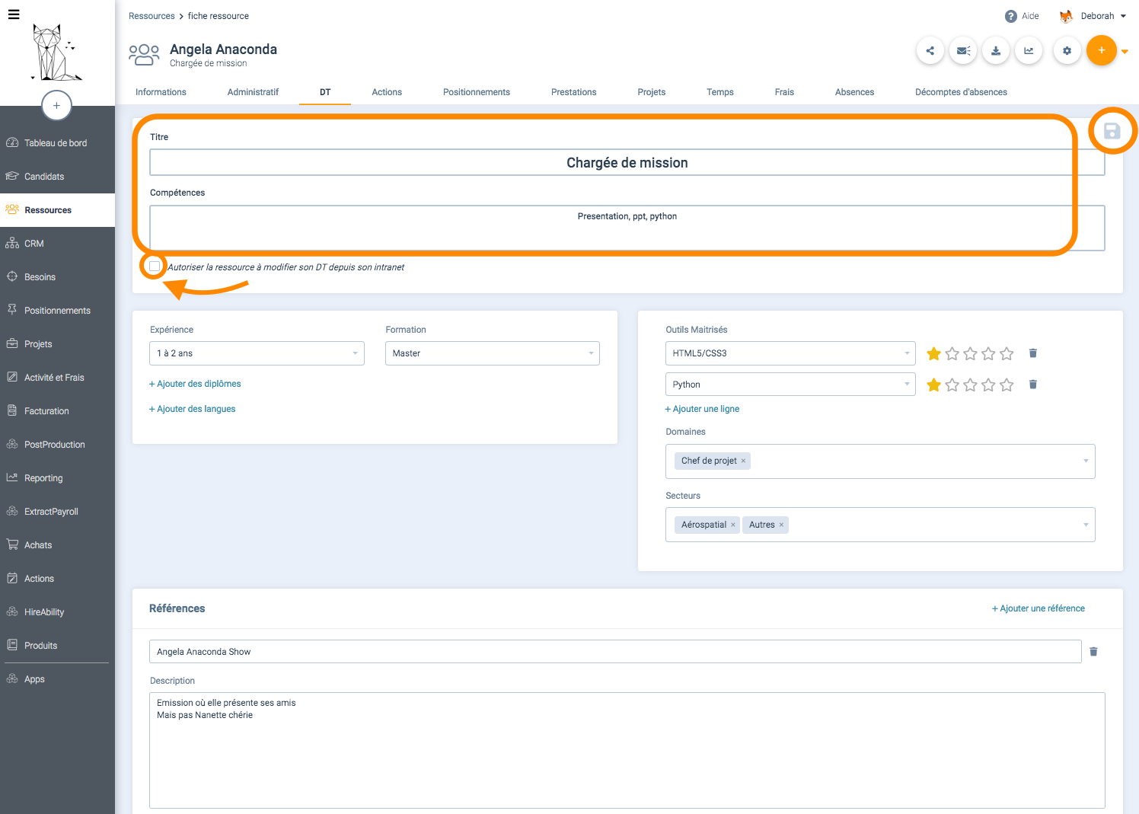Open the Aide help icon
Image resolution: width=1139 pixels, height=814 pixels.
click(x=1011, y=16)
